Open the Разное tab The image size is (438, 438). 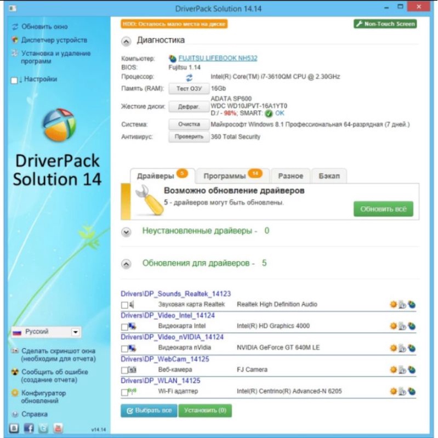[x=291, y=176]
